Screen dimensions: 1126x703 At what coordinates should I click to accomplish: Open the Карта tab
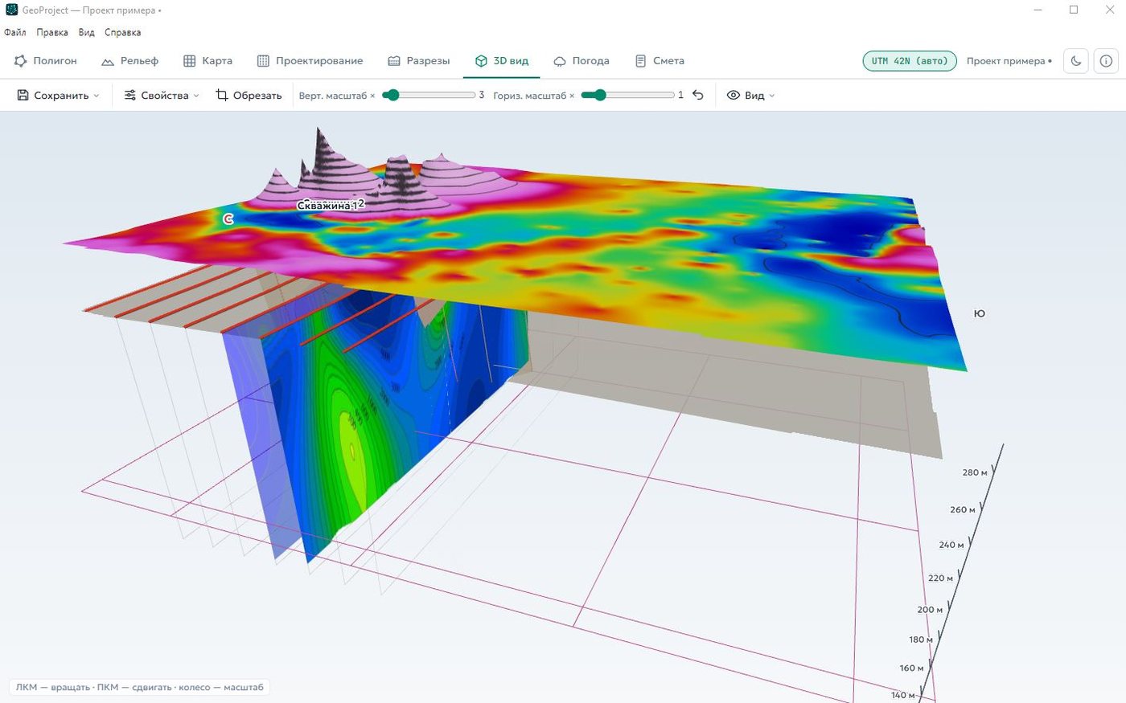pyautogui.click(x=208, y=61)
